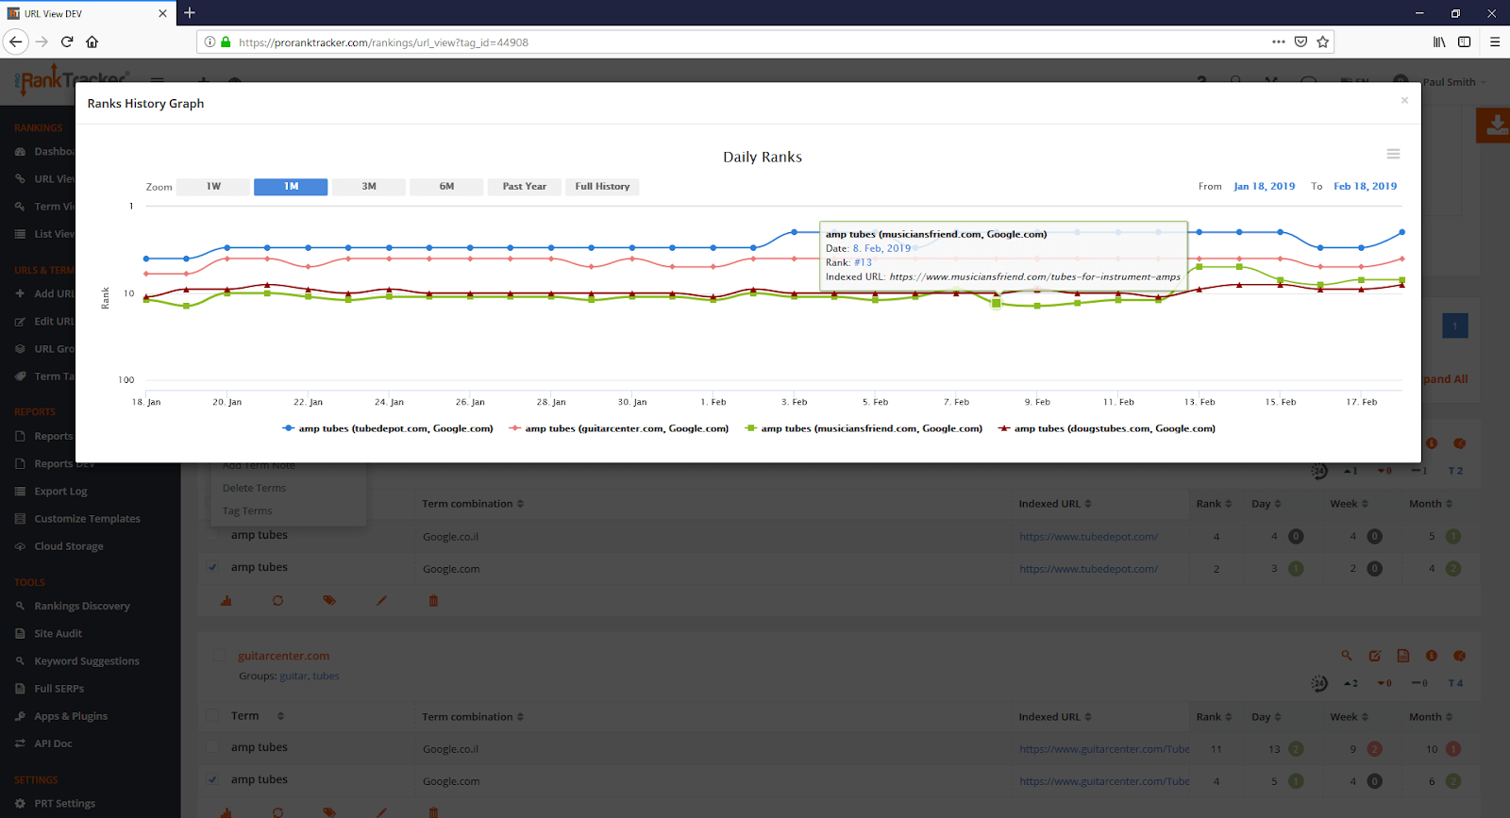Viewport: 1510px width, 818px height.
Task: Delete trash icon under tubedepot terms
Action: point(433,600)
